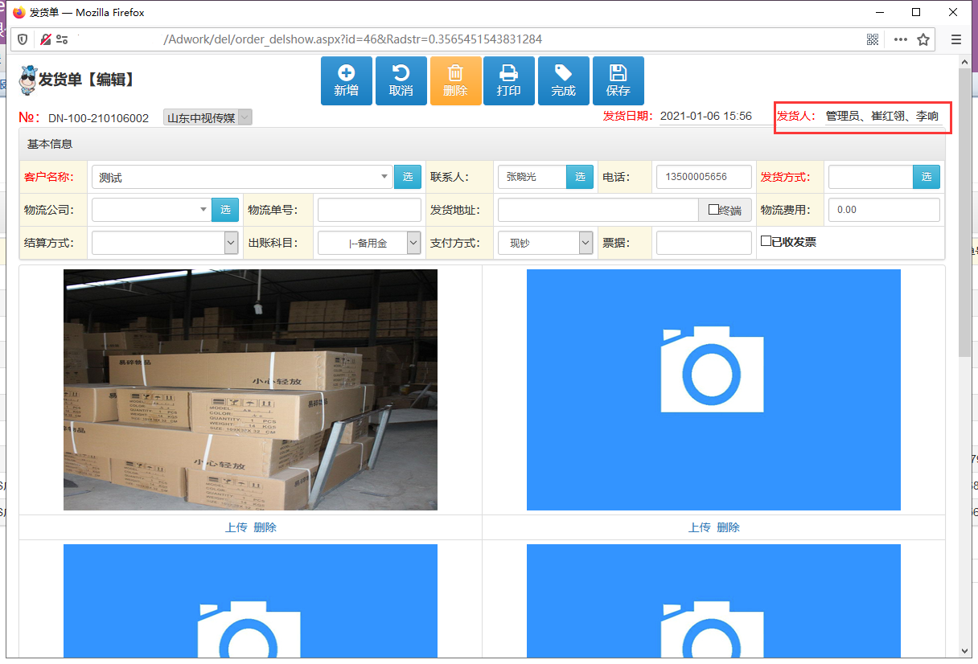Click the 票据 input field
978x664 pixels.
tap(704, 243)
